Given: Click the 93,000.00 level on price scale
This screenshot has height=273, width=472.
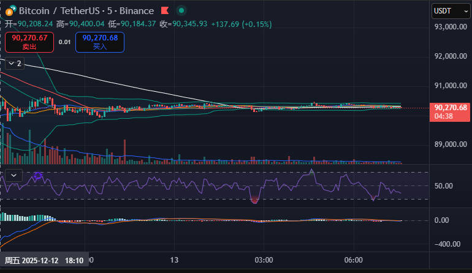Looking at the screenshot, I should pos(451,27).
